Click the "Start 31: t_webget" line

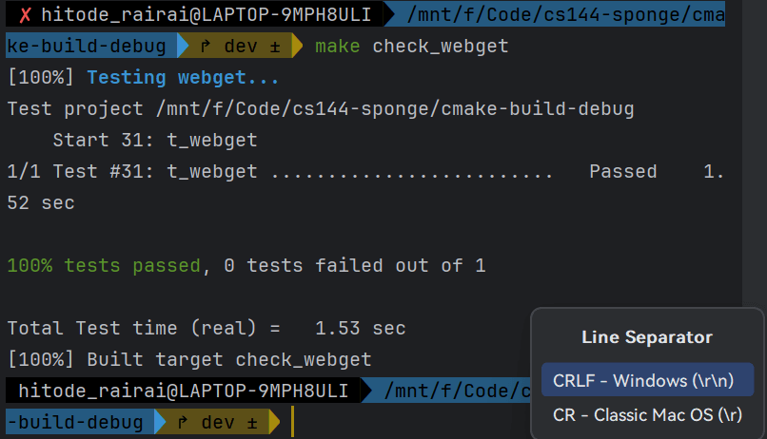pyautogui.click(x=154, y=140)
